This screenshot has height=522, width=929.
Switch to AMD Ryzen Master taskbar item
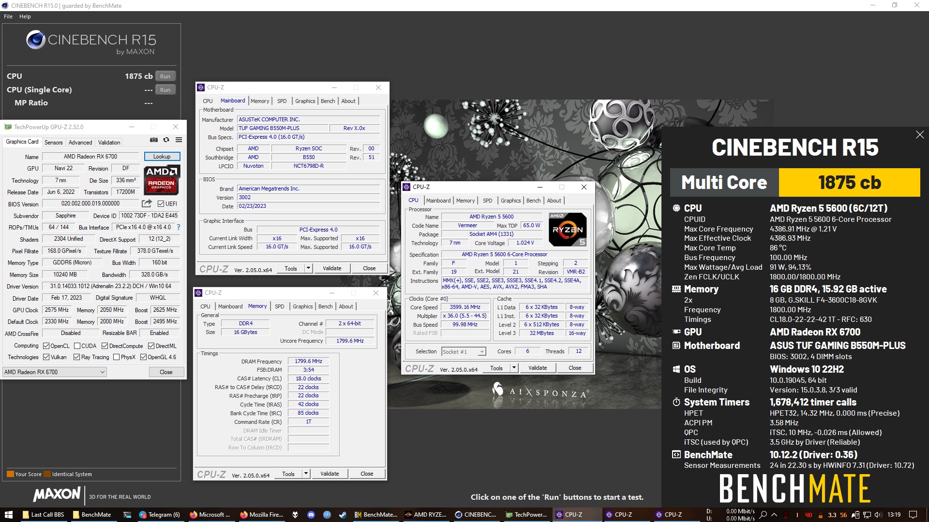[x=426, y=515]
